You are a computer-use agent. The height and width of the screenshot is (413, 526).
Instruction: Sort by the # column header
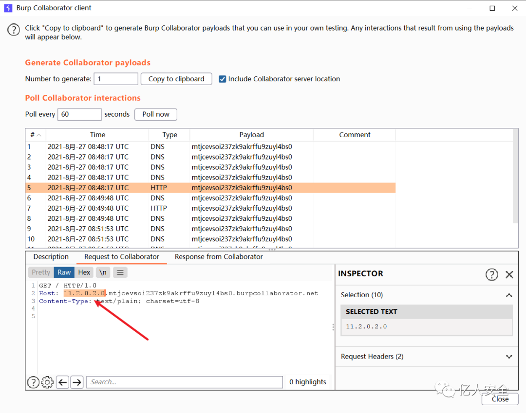(x=36, y=135)
